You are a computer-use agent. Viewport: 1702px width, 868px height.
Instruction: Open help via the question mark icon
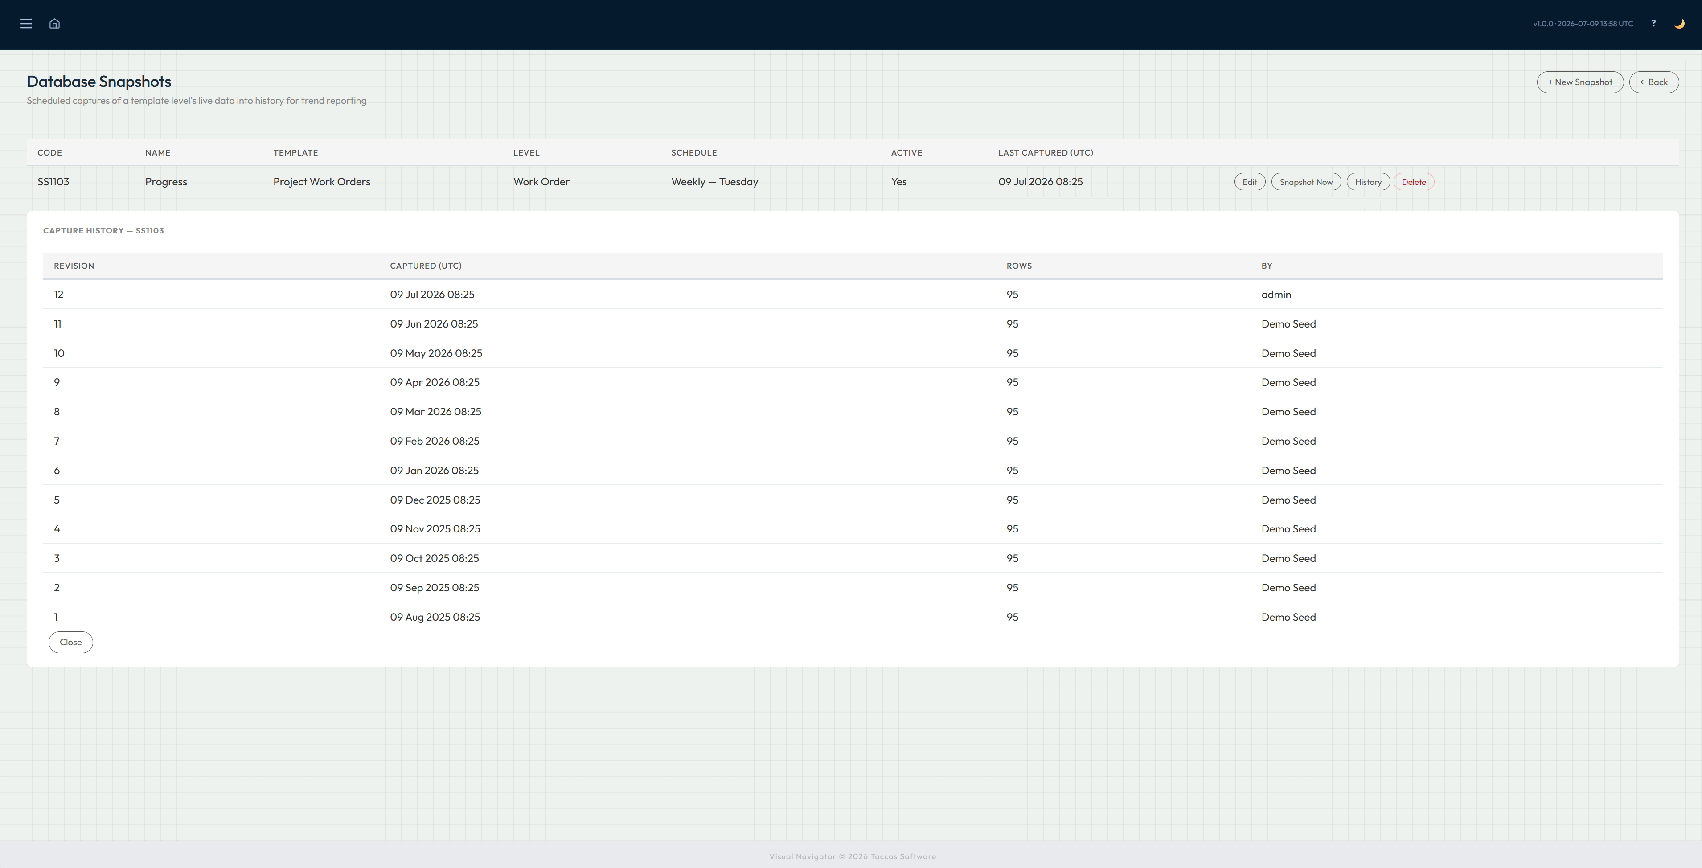tap(1653, 24)
